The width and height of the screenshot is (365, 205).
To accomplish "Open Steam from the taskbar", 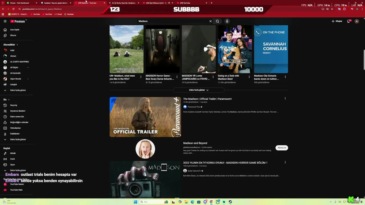I will [x=230, y=202].
